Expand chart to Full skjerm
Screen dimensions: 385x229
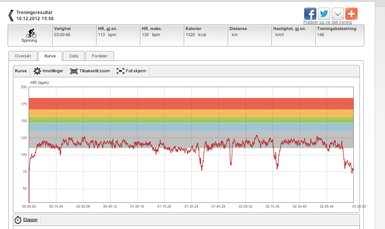(131, 71)
